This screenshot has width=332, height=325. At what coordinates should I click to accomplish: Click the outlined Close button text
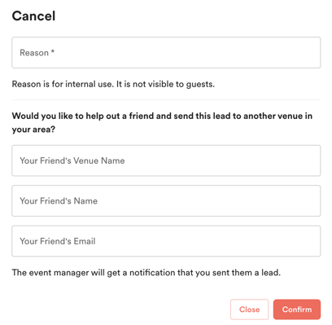click(249, 310)
